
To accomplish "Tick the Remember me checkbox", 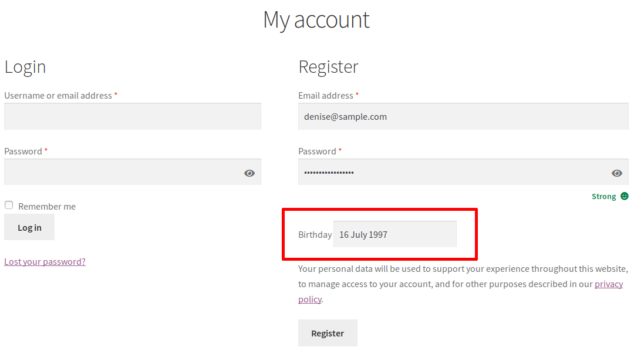I will 9,205.
